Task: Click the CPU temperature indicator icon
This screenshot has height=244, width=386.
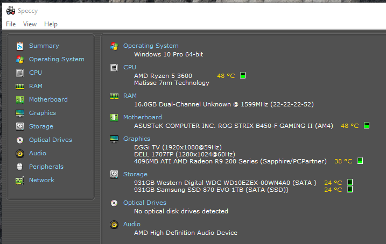Action: tap(243, 75)
